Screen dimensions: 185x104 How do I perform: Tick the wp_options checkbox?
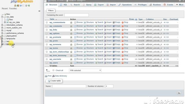click(x=47, y=34)
